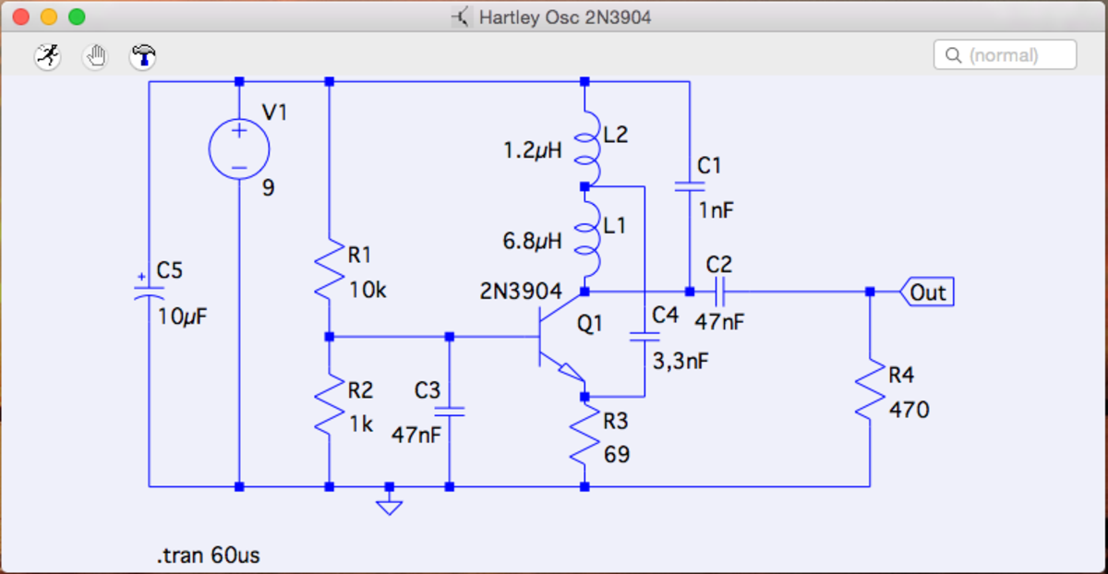This screenshot has width=1108, height=574.
Task: Select the R4 470 load resistor
Action: (x=870, y=391)
